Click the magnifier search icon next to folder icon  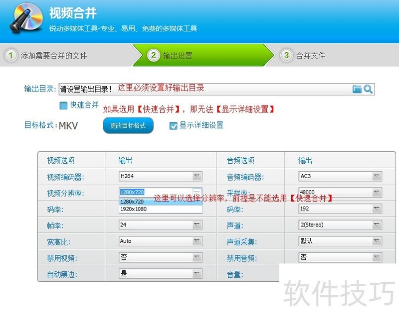click(x=368, y=89)
